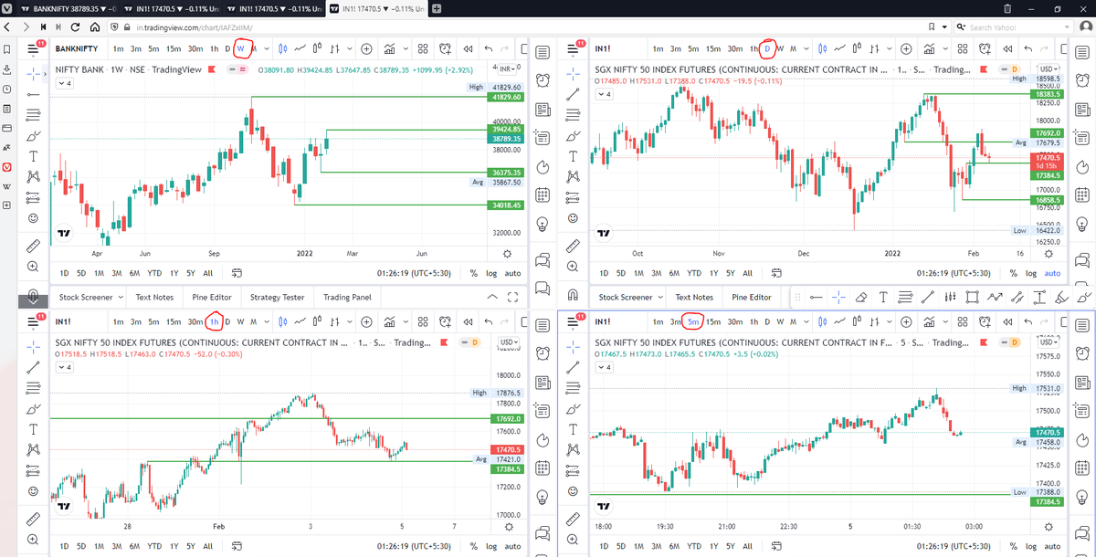Create alert from the BANKNIFTY chart toolbar

(x=445, y=48)
